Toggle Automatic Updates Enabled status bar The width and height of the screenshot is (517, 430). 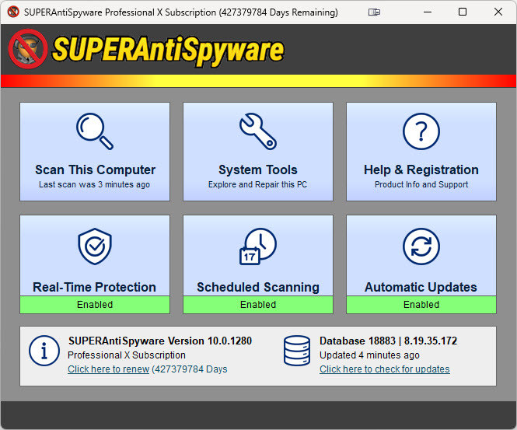[x=421, y=305]
